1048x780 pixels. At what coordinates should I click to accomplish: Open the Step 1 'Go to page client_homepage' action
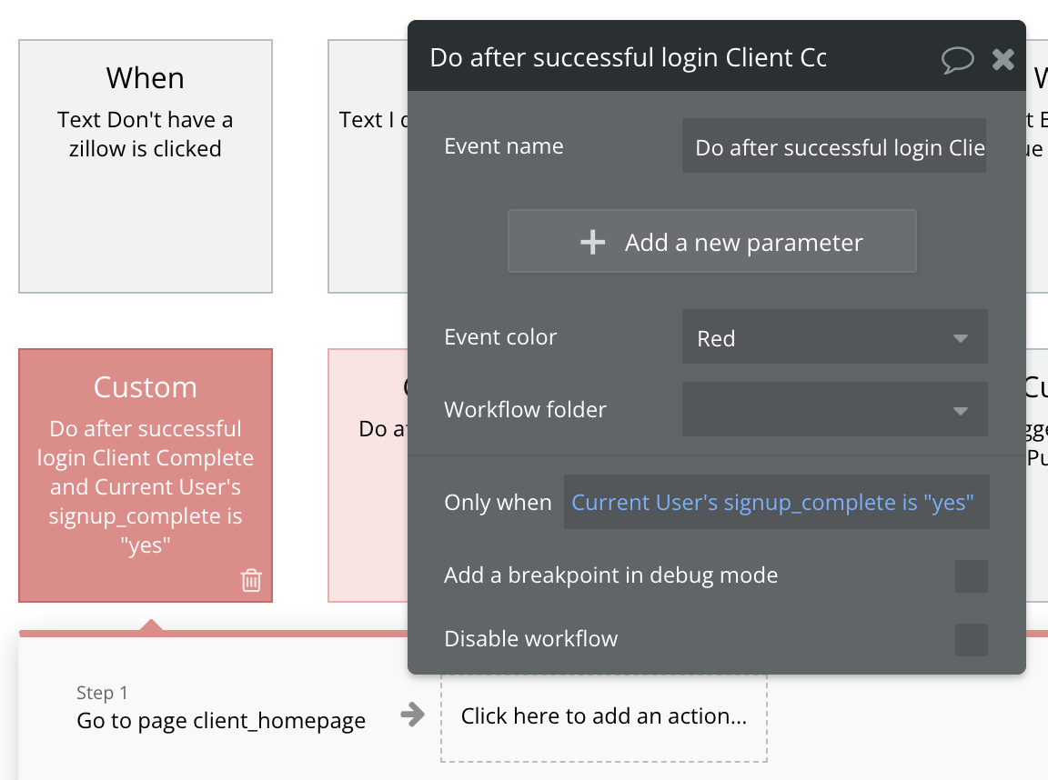220,720
